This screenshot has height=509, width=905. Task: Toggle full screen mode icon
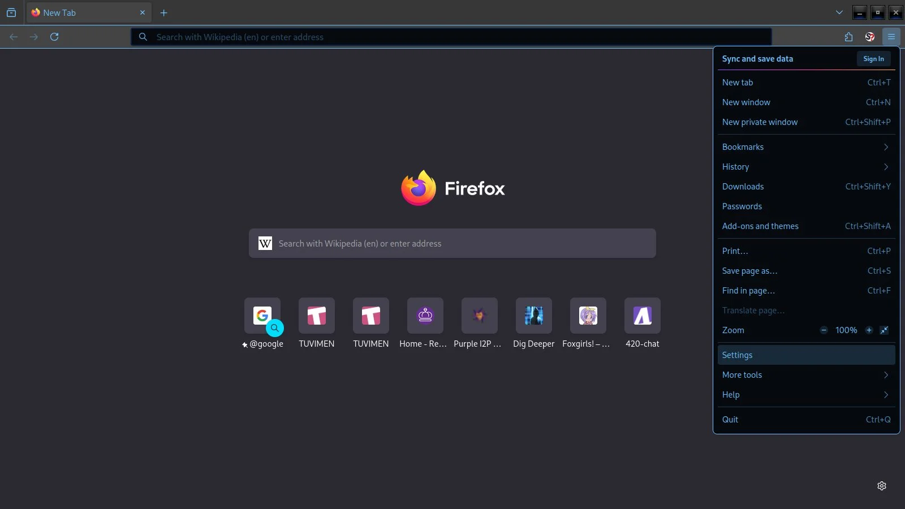(x=884, y=330)
